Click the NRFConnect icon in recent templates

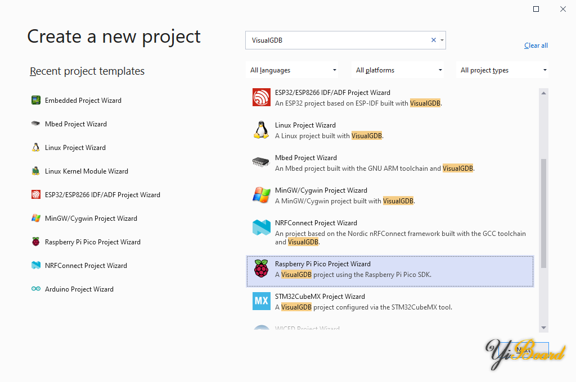pyautogui.click(x=35, y=265)
